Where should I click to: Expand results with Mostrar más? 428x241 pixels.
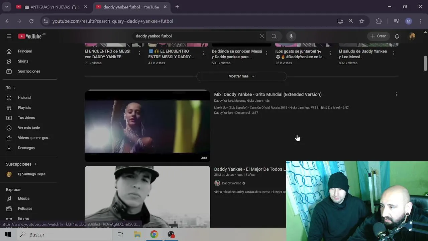coord(241,76)
